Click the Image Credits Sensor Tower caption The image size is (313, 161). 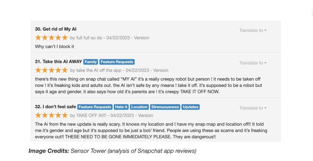[112, 151]
